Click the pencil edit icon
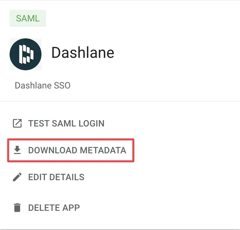Image resolution: width=240 pixels, height=230 pixels. pyautogui.click(x=17, y=177)
